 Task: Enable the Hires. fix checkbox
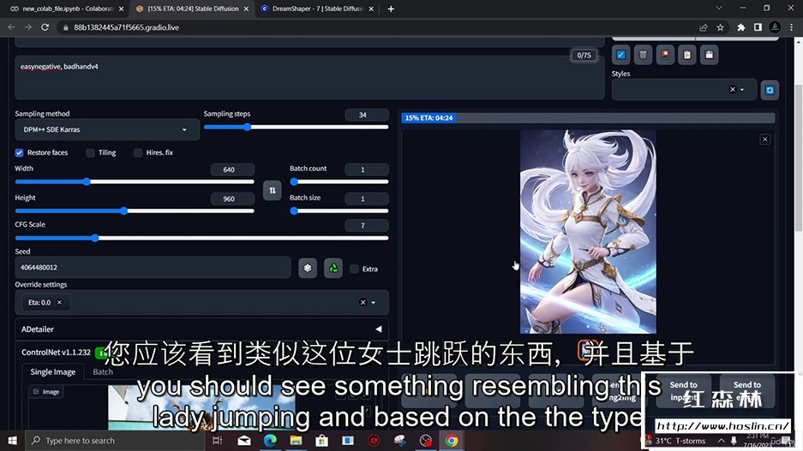138,152
